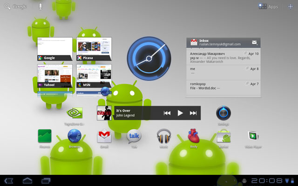The image size is (298, 186).
Task: Tap the plus icon to customize home screen
Action: click(x=291, y=7)
